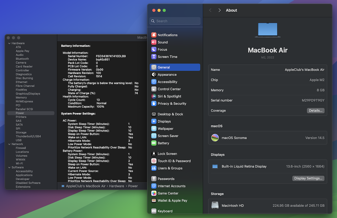Open the Battery icon in sidebar
The height and width of the screenshot is (218, 337).
coord(154,143)
